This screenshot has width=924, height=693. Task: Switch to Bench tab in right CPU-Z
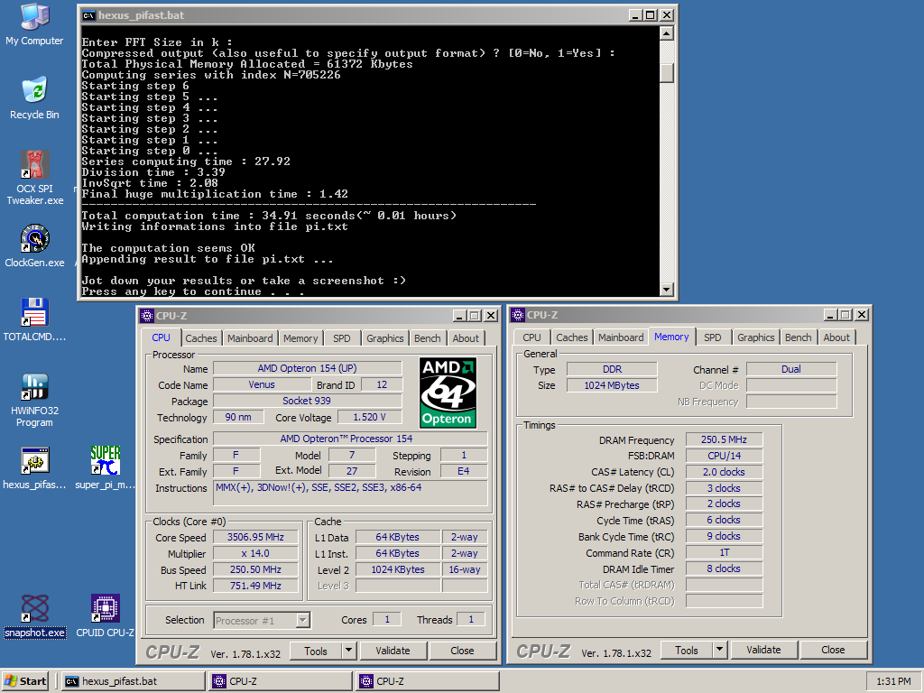pos(799,337)
